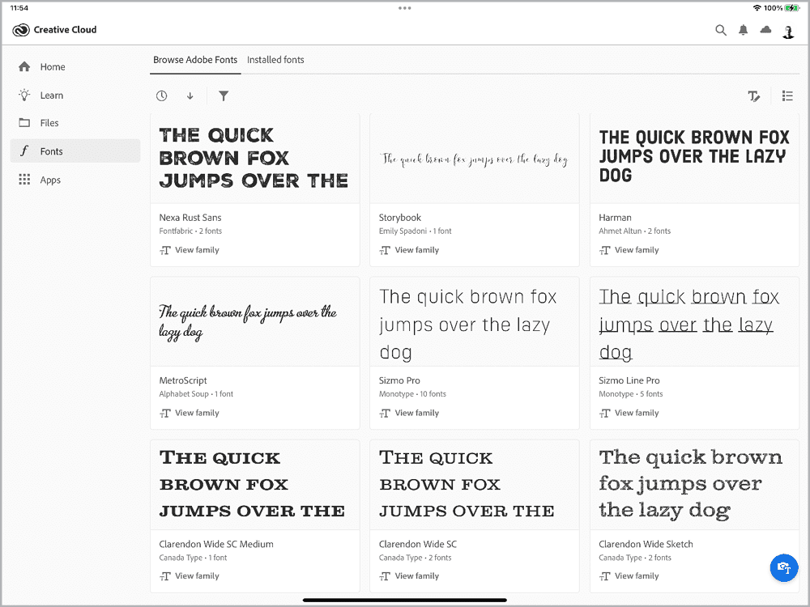
Task: Switch to list view layout
Action: point(787,96)
